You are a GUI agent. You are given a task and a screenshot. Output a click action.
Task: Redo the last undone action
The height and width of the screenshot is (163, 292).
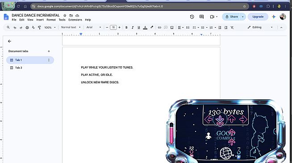(x=21, y=28)
